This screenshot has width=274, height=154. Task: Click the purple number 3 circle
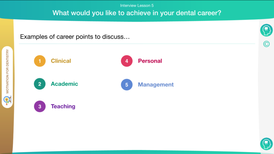coord(40,106)
